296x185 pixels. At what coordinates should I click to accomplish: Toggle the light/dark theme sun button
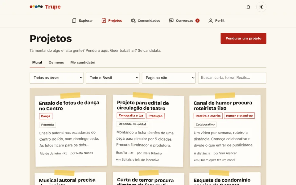pyautogui.click(x=261, y=7)
